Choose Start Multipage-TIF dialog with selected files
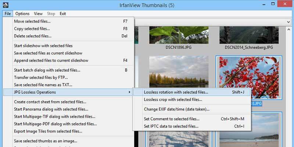 [x=69, y=116]
